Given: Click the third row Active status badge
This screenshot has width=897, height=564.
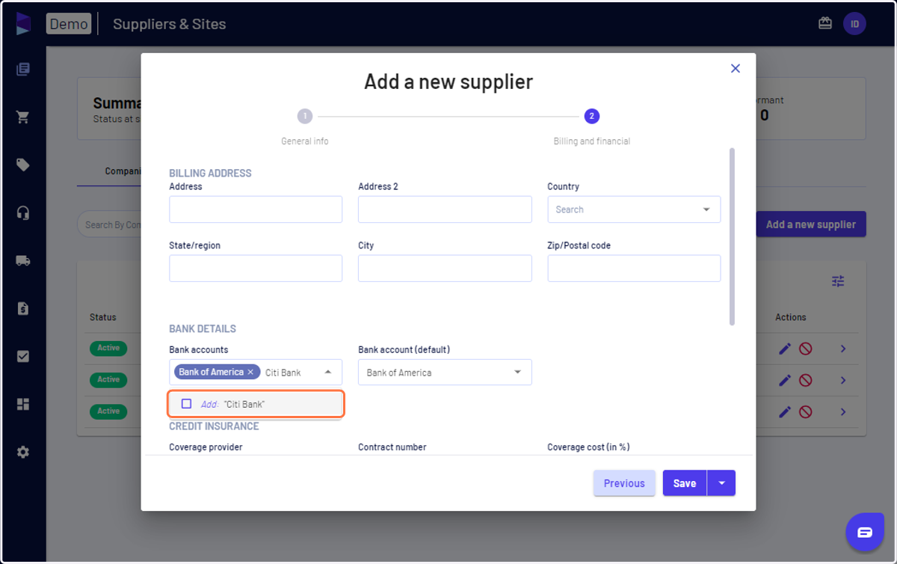Looking at the screenshot, I should tap(108, 411).
